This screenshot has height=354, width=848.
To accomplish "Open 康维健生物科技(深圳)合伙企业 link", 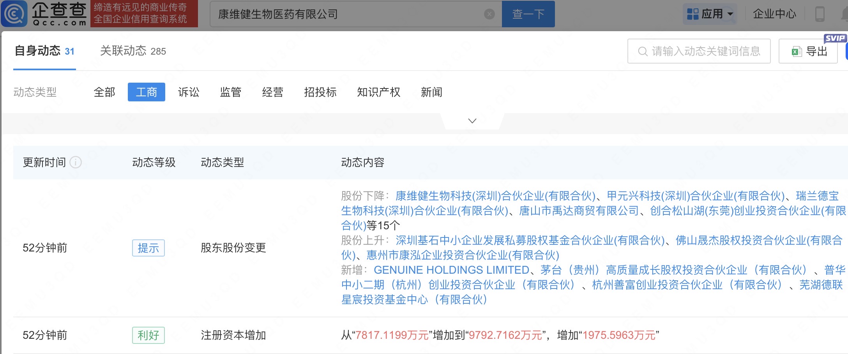I will point(496,196).
